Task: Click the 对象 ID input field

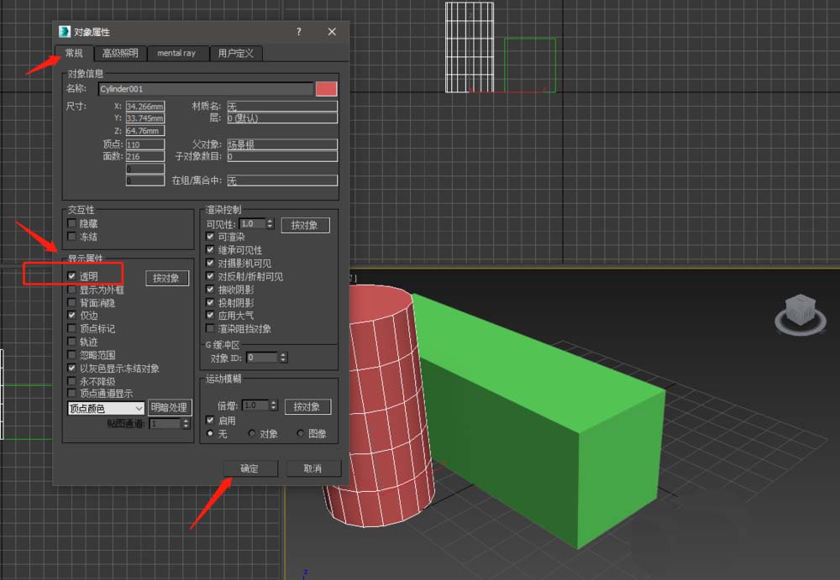Action: click(262, 358)
